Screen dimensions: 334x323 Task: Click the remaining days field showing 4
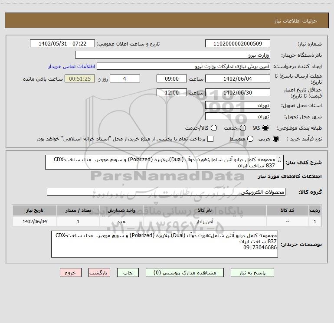click(125, 78)
